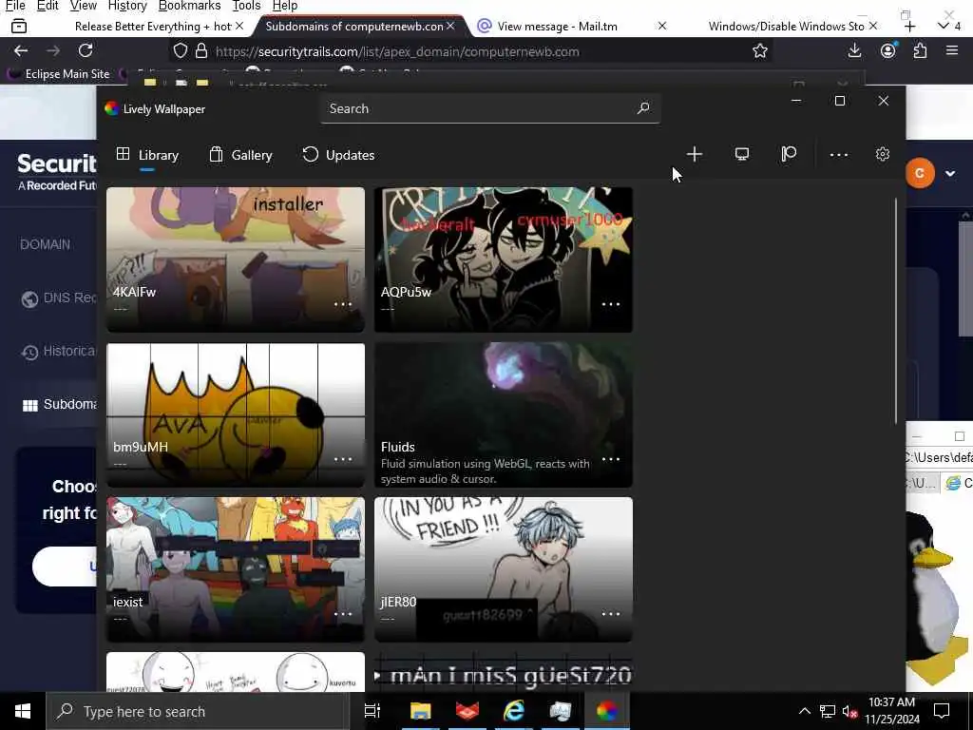Bookmark this page with star icon

click(x=759, y=51)
